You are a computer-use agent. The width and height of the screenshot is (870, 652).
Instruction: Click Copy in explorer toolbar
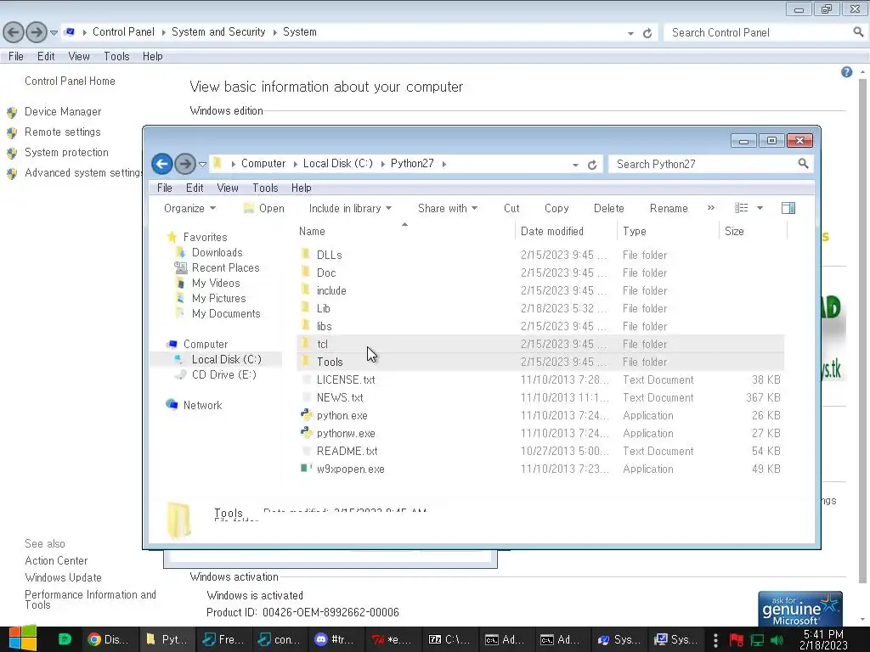tap(556, 208)
